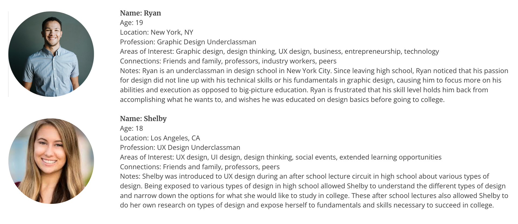Click 'Location: Los Angeles, CA' text
The width and height of the screenshot is (518, 224).
click(x=160, y=138)
